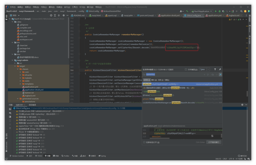This screenshot has width=256, height=165.
Task: Open the *.java file mask dropdown
Action: coord(208,69)
